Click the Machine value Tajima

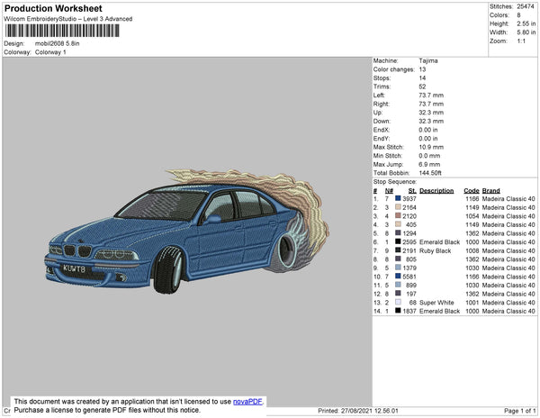pyautogui.click(x=428, y=61)
